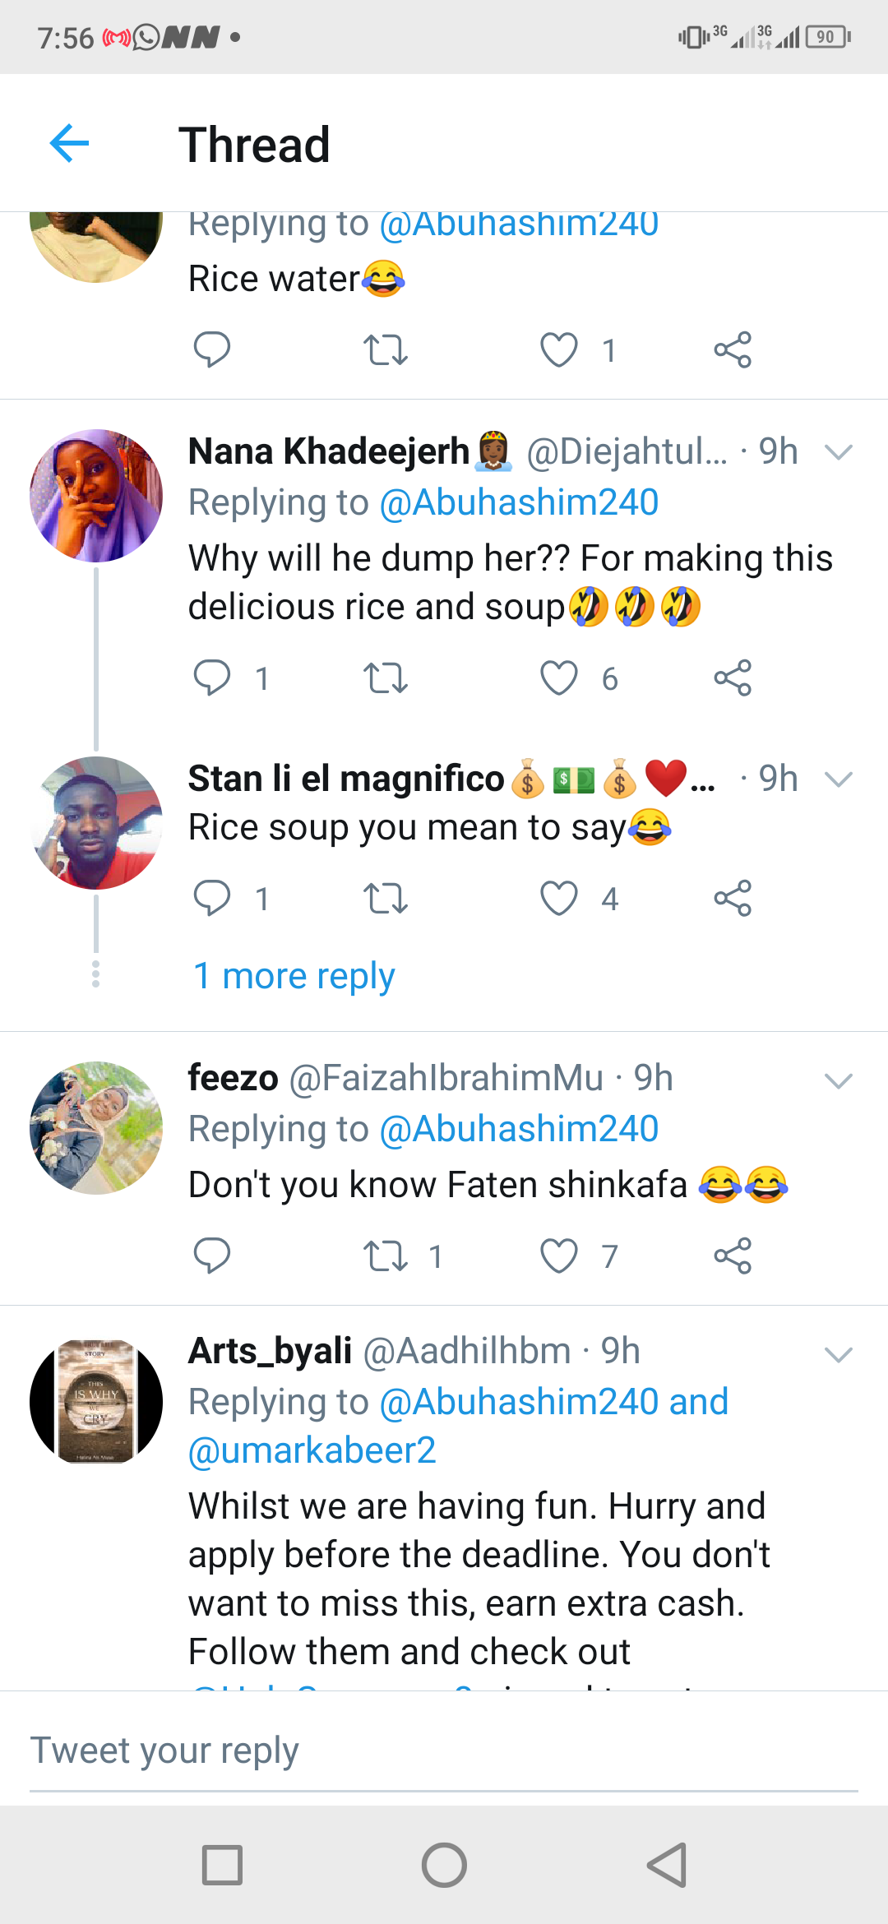Share the 'Rice water' tweet
Image resolution: width=888 pixels, height=1924 pixels.
(x=733, y=350)
